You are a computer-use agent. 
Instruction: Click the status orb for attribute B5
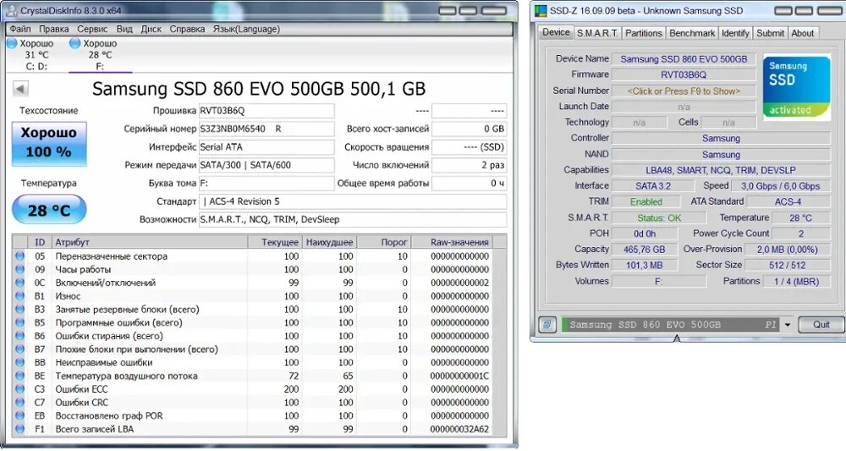(20, 322)
